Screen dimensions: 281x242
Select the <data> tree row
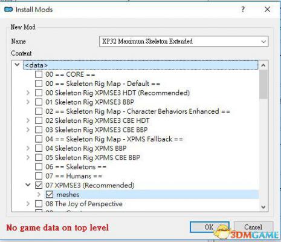pos(141,65)
